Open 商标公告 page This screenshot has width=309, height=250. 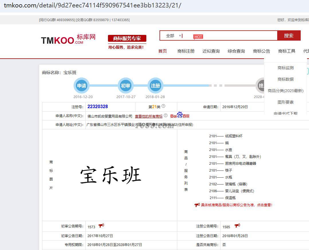pos(261,51)
